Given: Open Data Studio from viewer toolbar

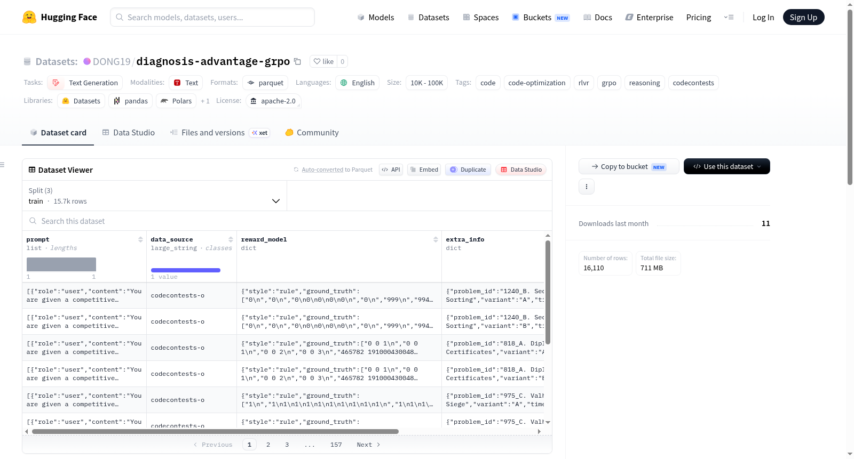Looking at the screenshot, I should 521,170.
